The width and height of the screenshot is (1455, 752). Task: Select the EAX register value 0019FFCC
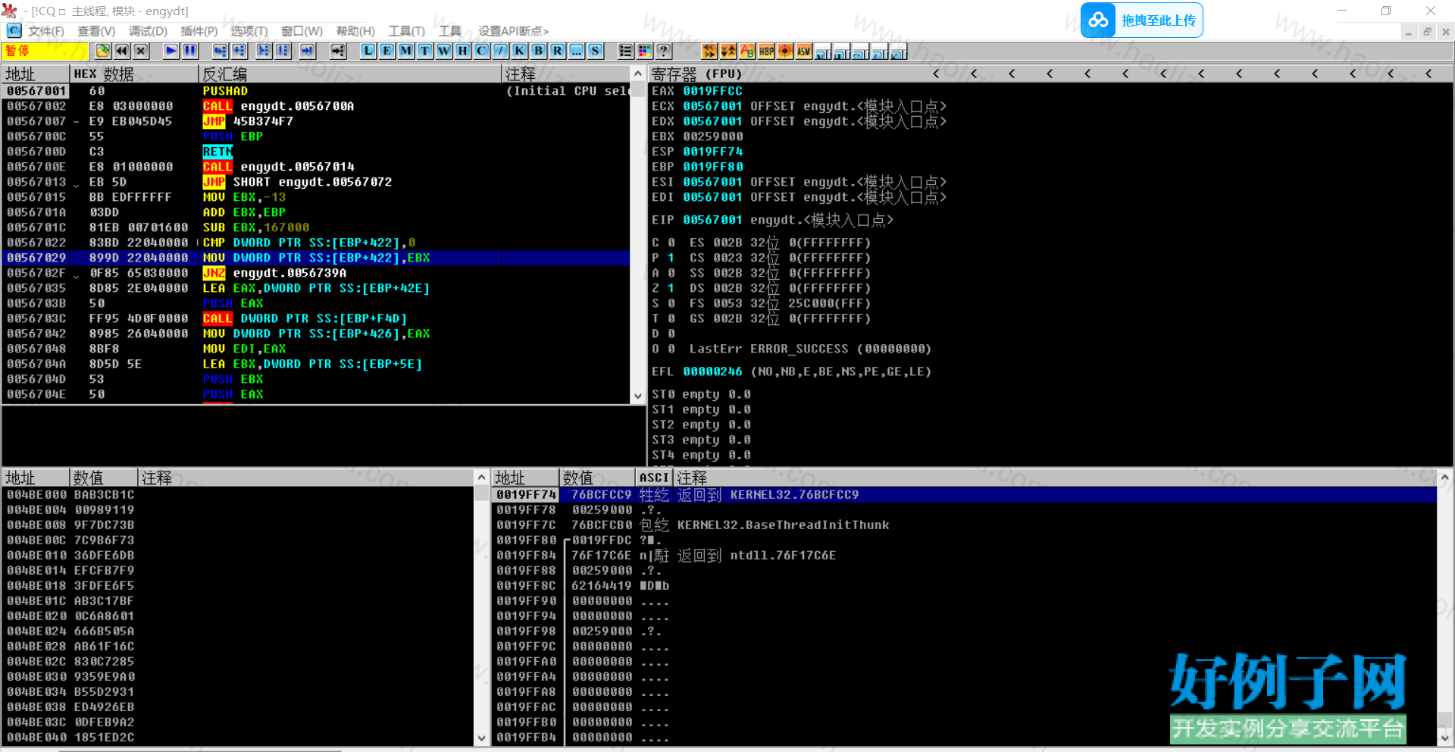(x=712, y=91)
